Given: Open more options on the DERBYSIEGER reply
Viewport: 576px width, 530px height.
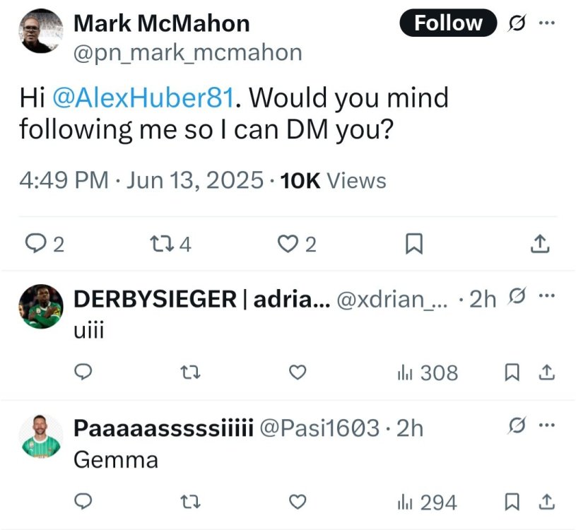Looking at the screenshot, I should (x=547, y=298).
